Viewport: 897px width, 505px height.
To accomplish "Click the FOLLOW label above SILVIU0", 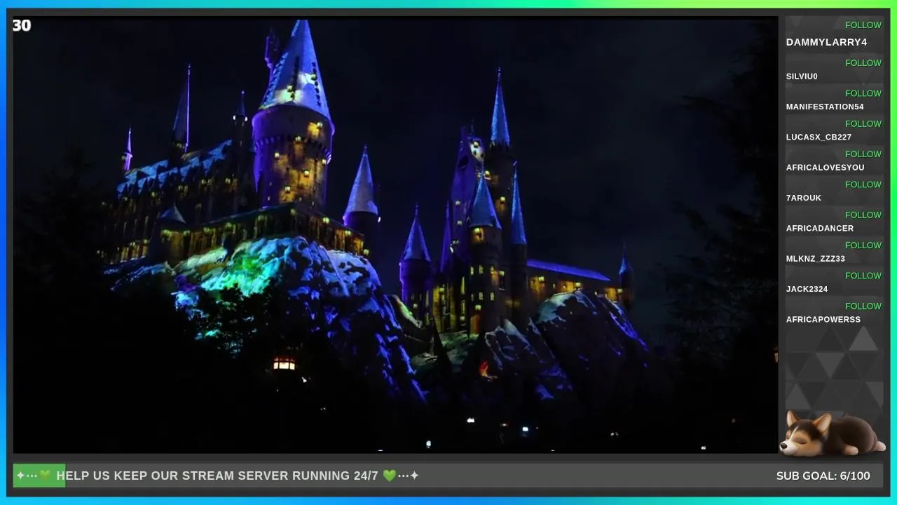I will click(863, 63).
